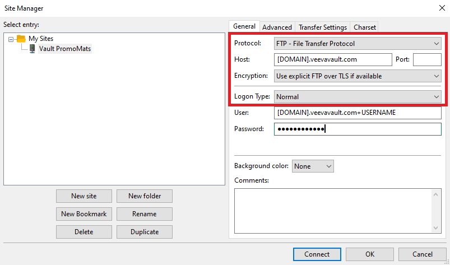Click the Duplicate button
The height and width of the screenshot is (265, 450).
144,232
